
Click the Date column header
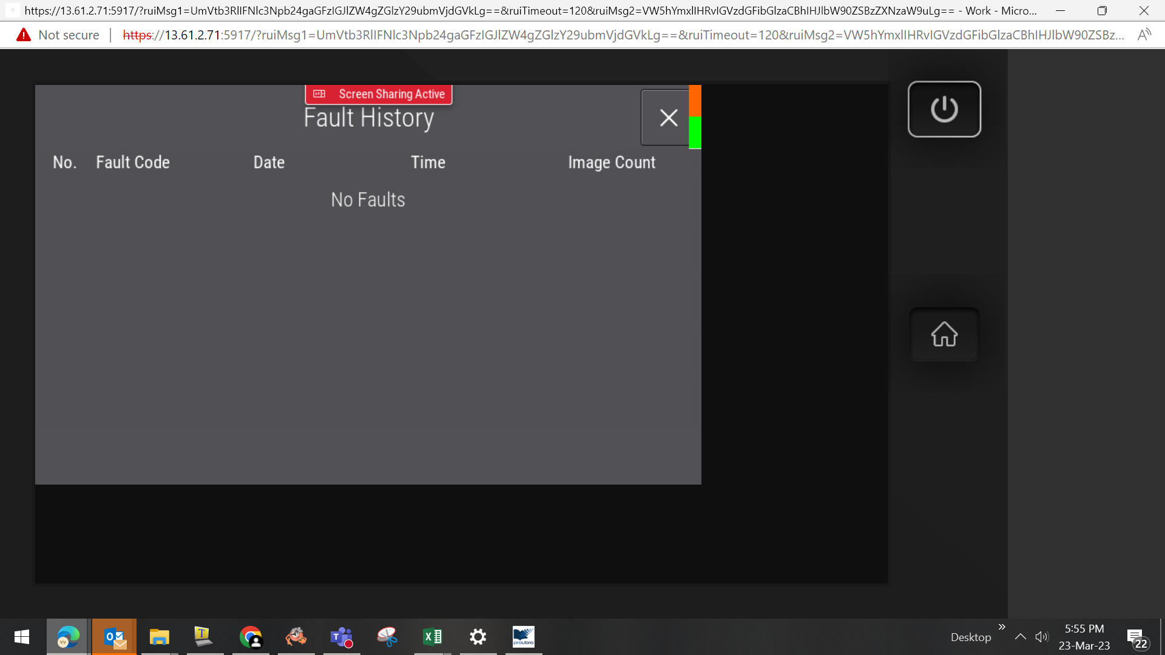[269, 163]
